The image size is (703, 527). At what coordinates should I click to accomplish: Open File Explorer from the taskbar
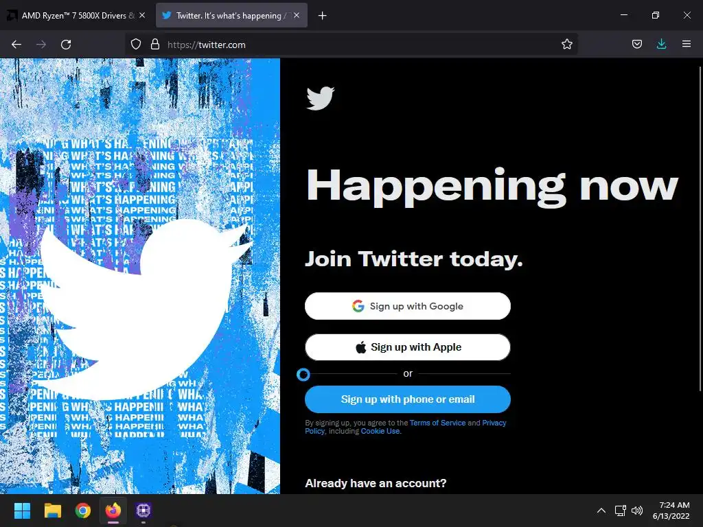pos(52,511)
